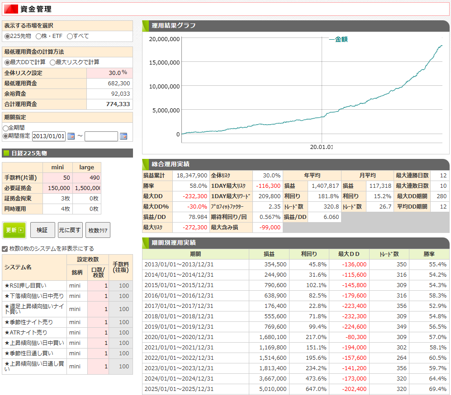Select the 全期間 all-period radio option

pos(5,128)
